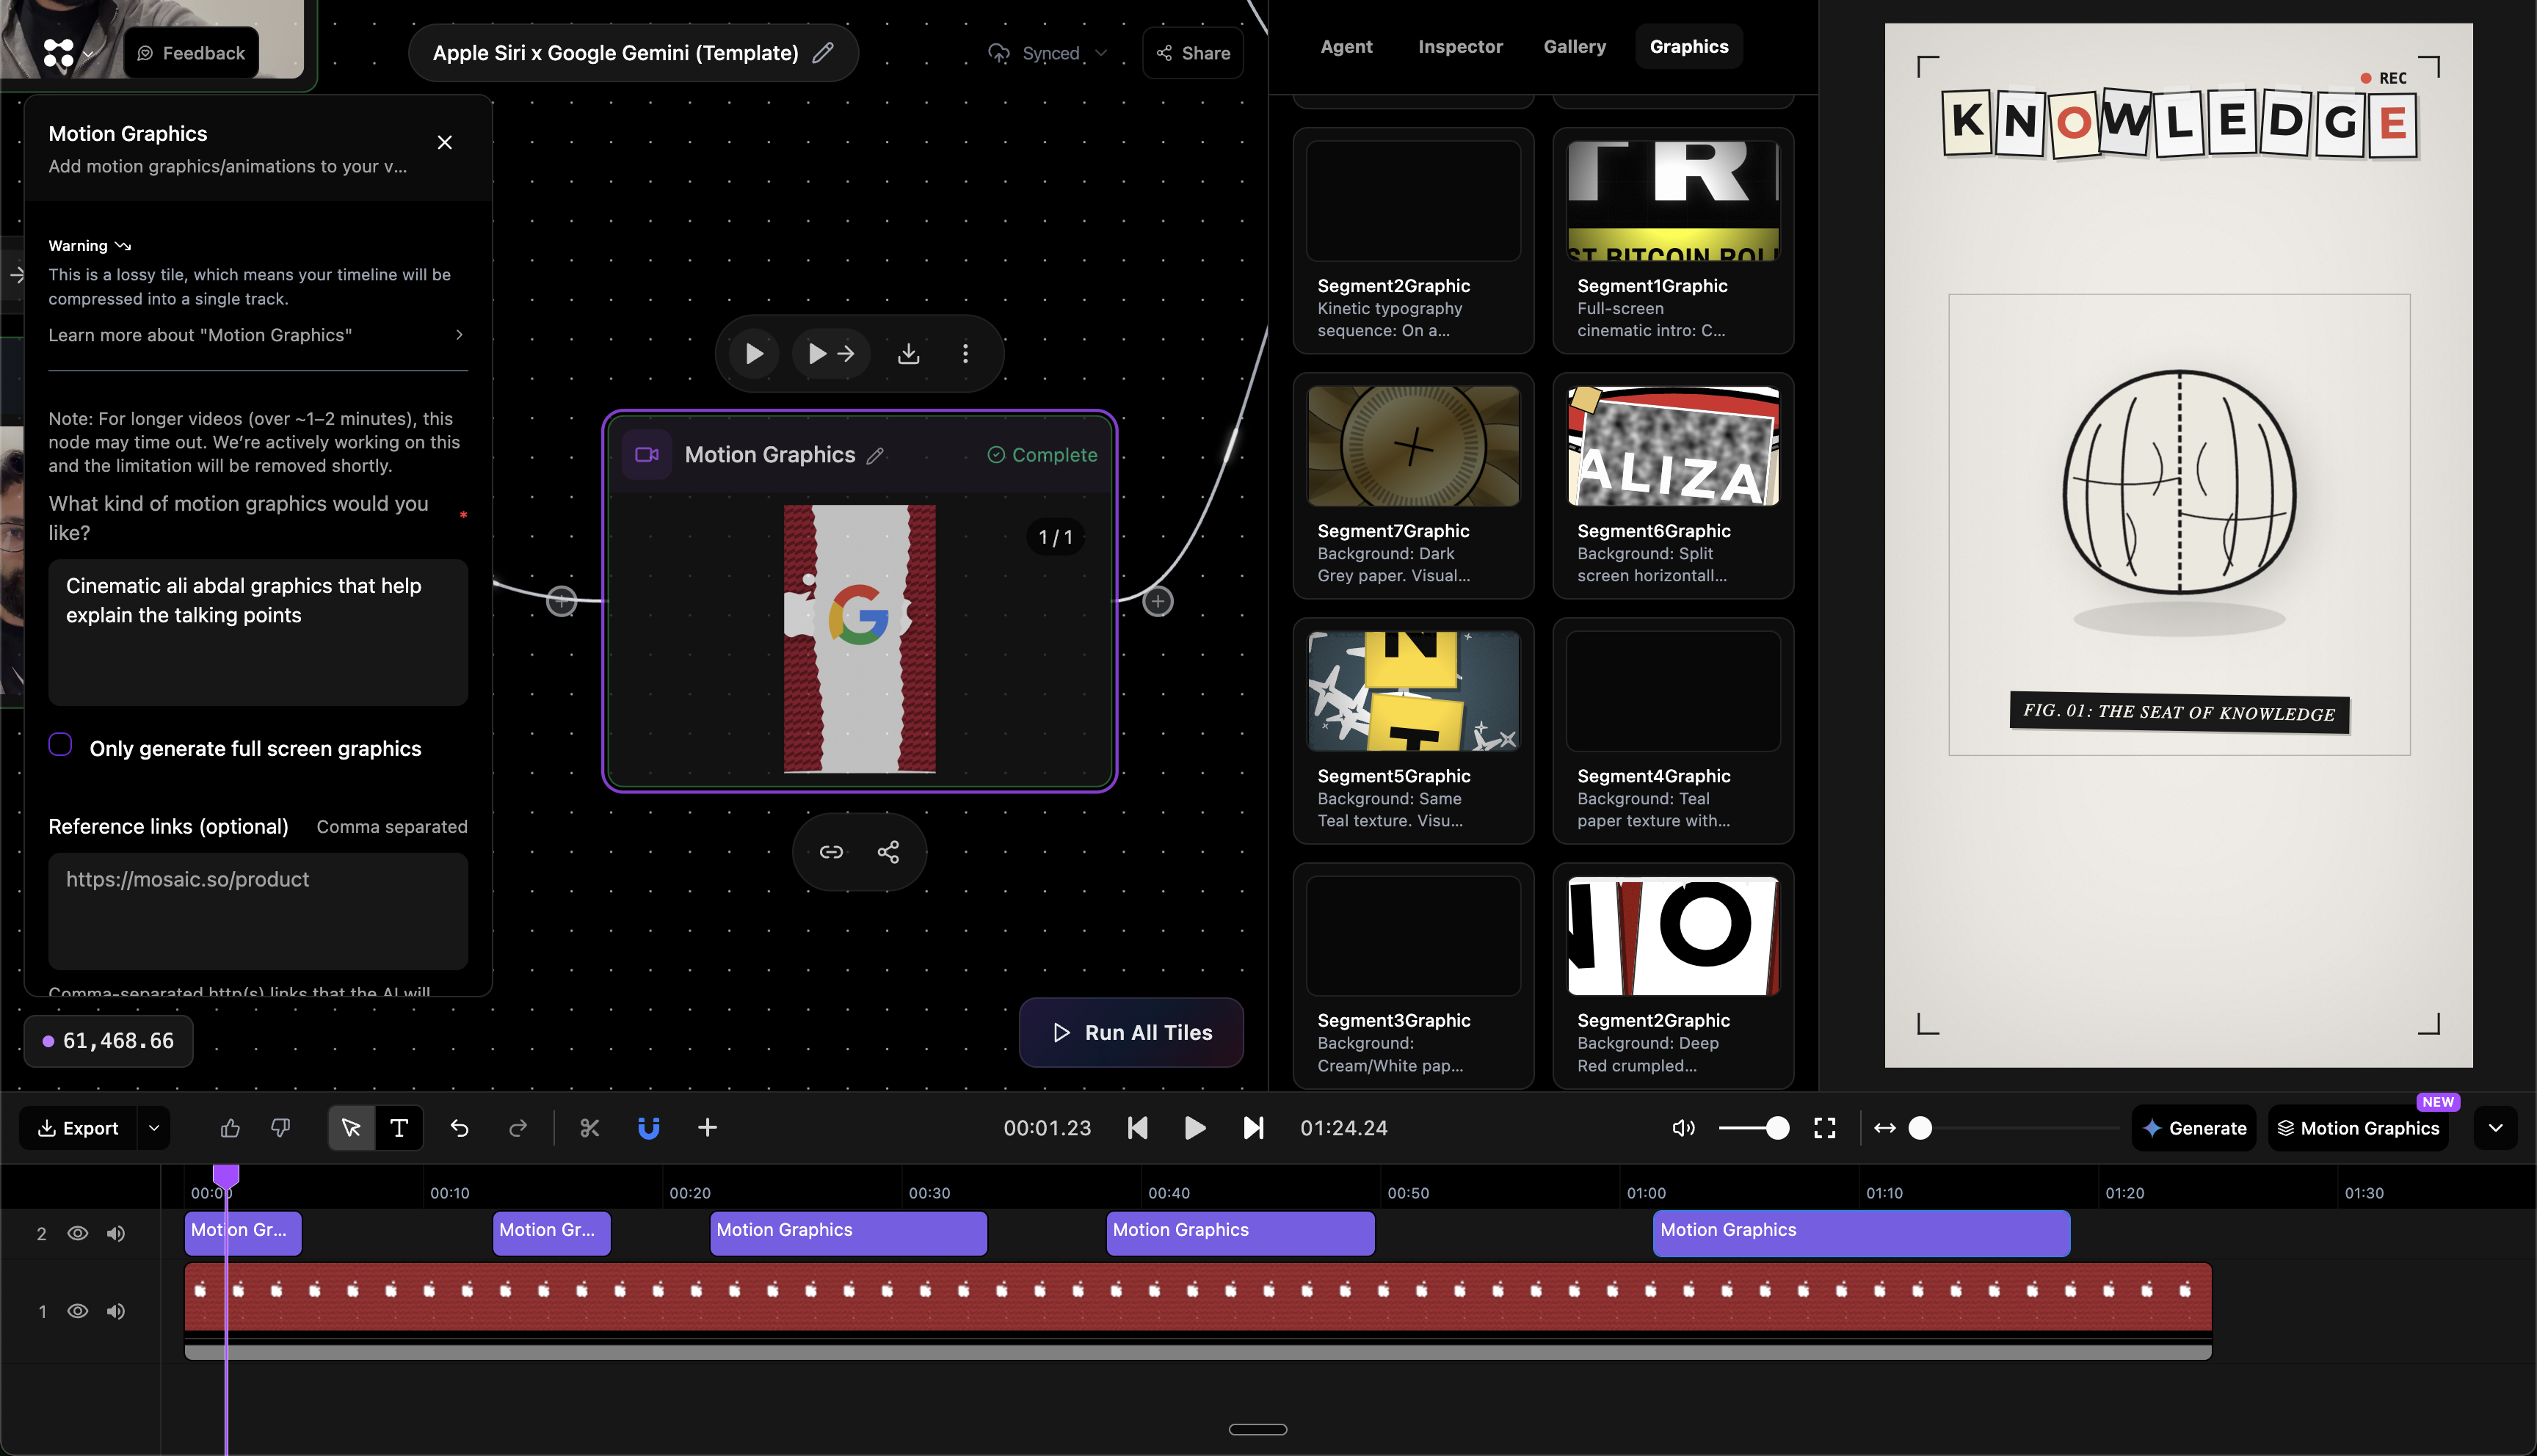The width and height of the screenshot is (2537, 1456).
Task: Switch to the Gallery tab
Action: tap(1574, 46)
